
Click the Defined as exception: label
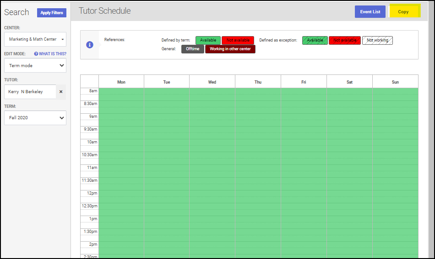278,40
